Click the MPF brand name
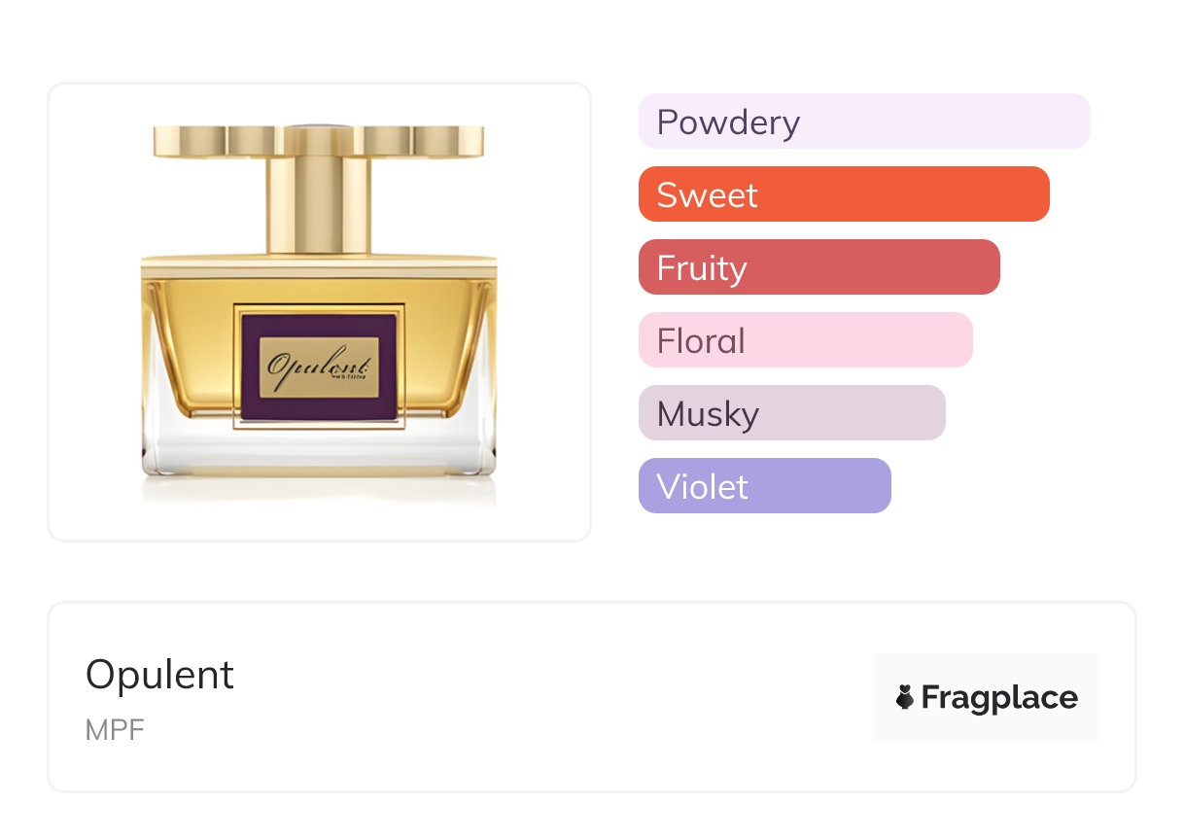 click(115, 730)
